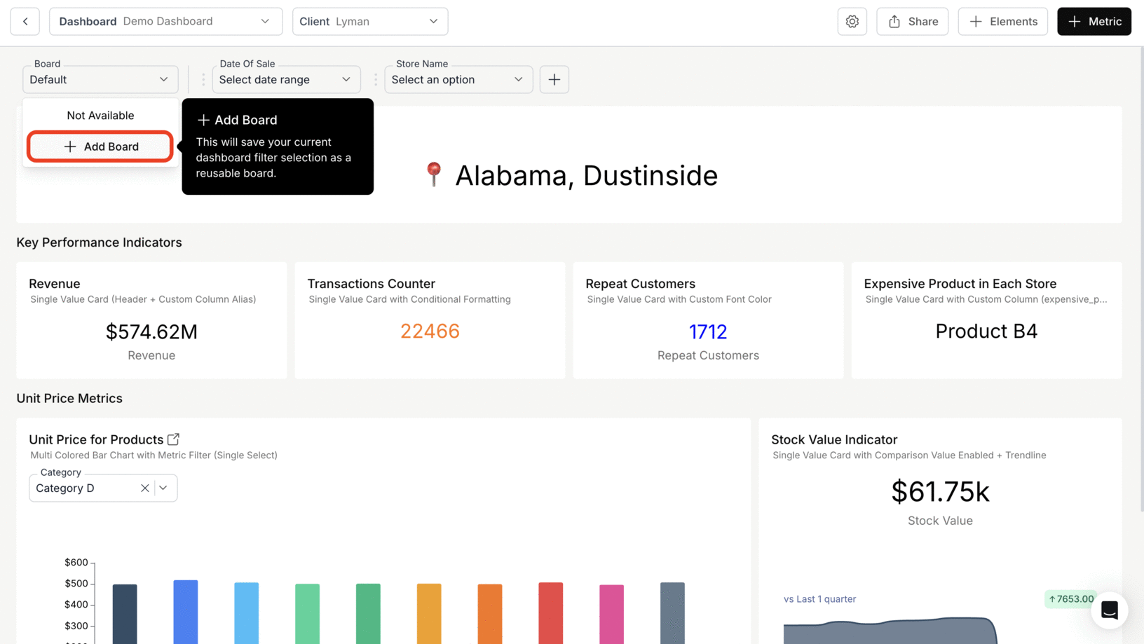Click the drag handle before Date Of Sale
Viewport: 1144px width, 644px height.
pos(203,80)
